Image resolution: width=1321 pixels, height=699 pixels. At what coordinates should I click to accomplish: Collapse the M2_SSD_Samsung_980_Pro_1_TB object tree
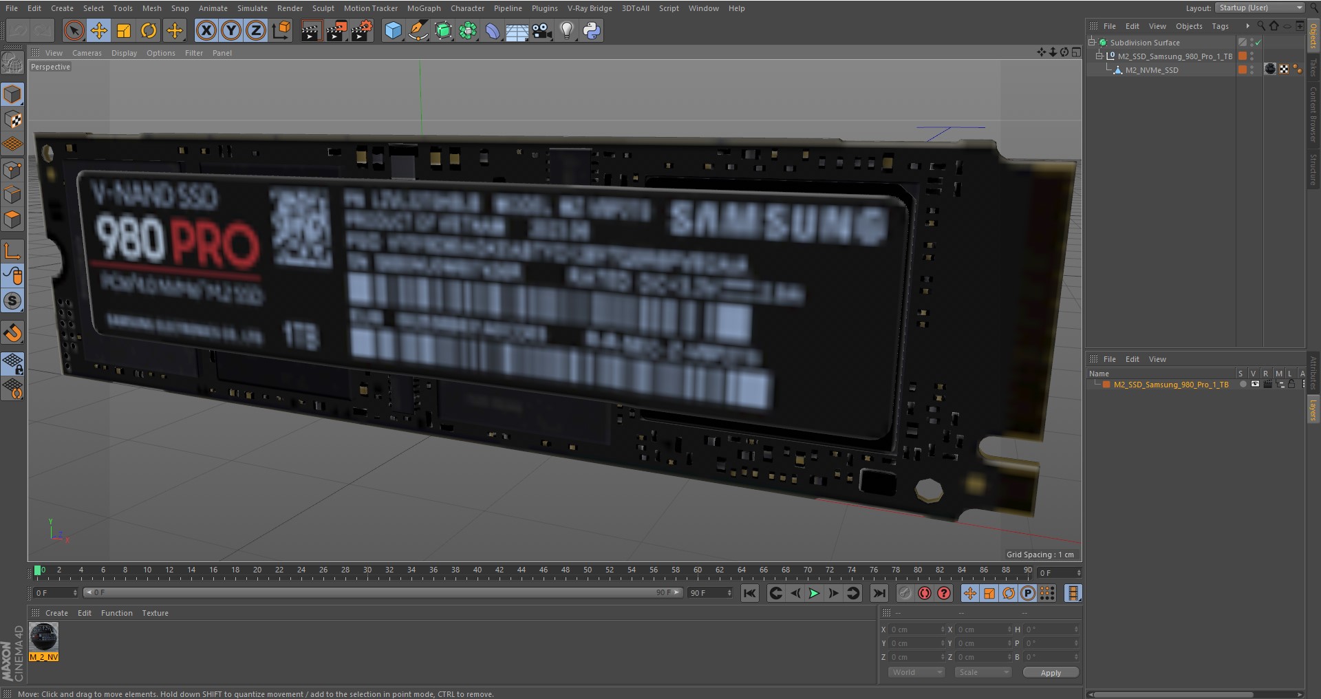(x=1099, y=56)
